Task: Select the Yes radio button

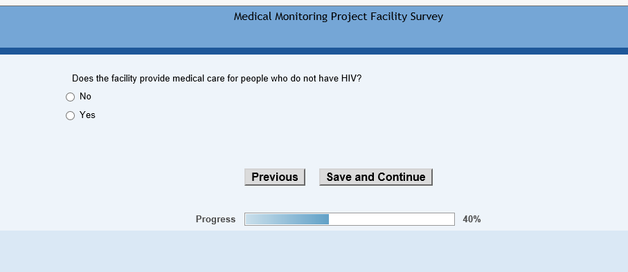Action: pos(70,116)
